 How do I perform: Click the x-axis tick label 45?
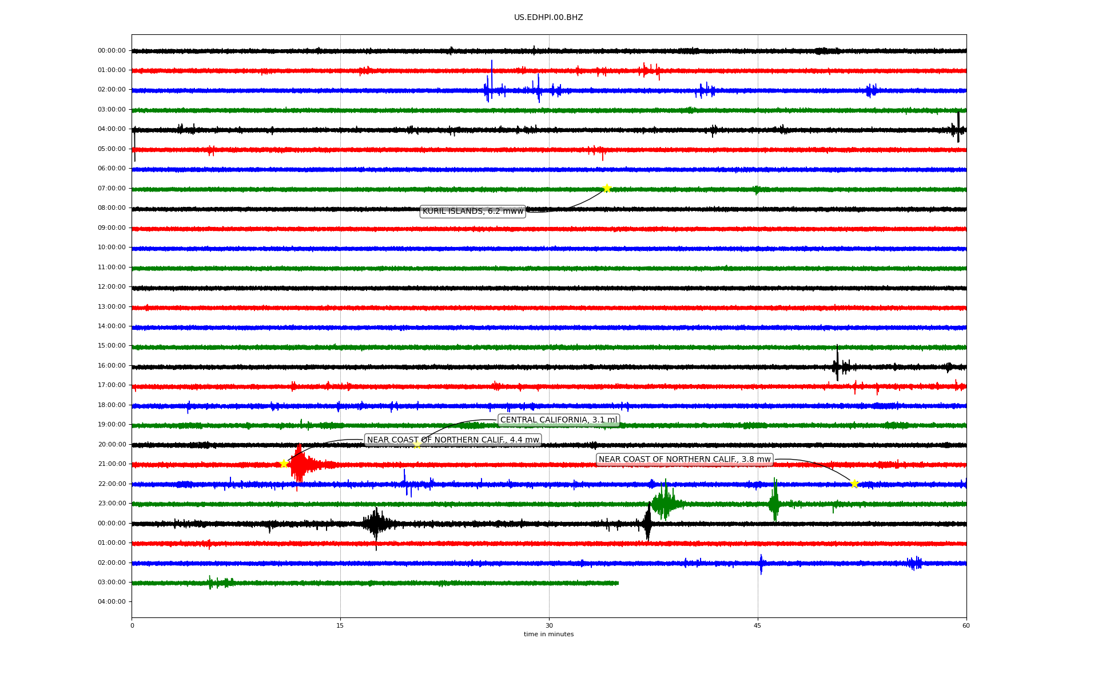[758, 625]
